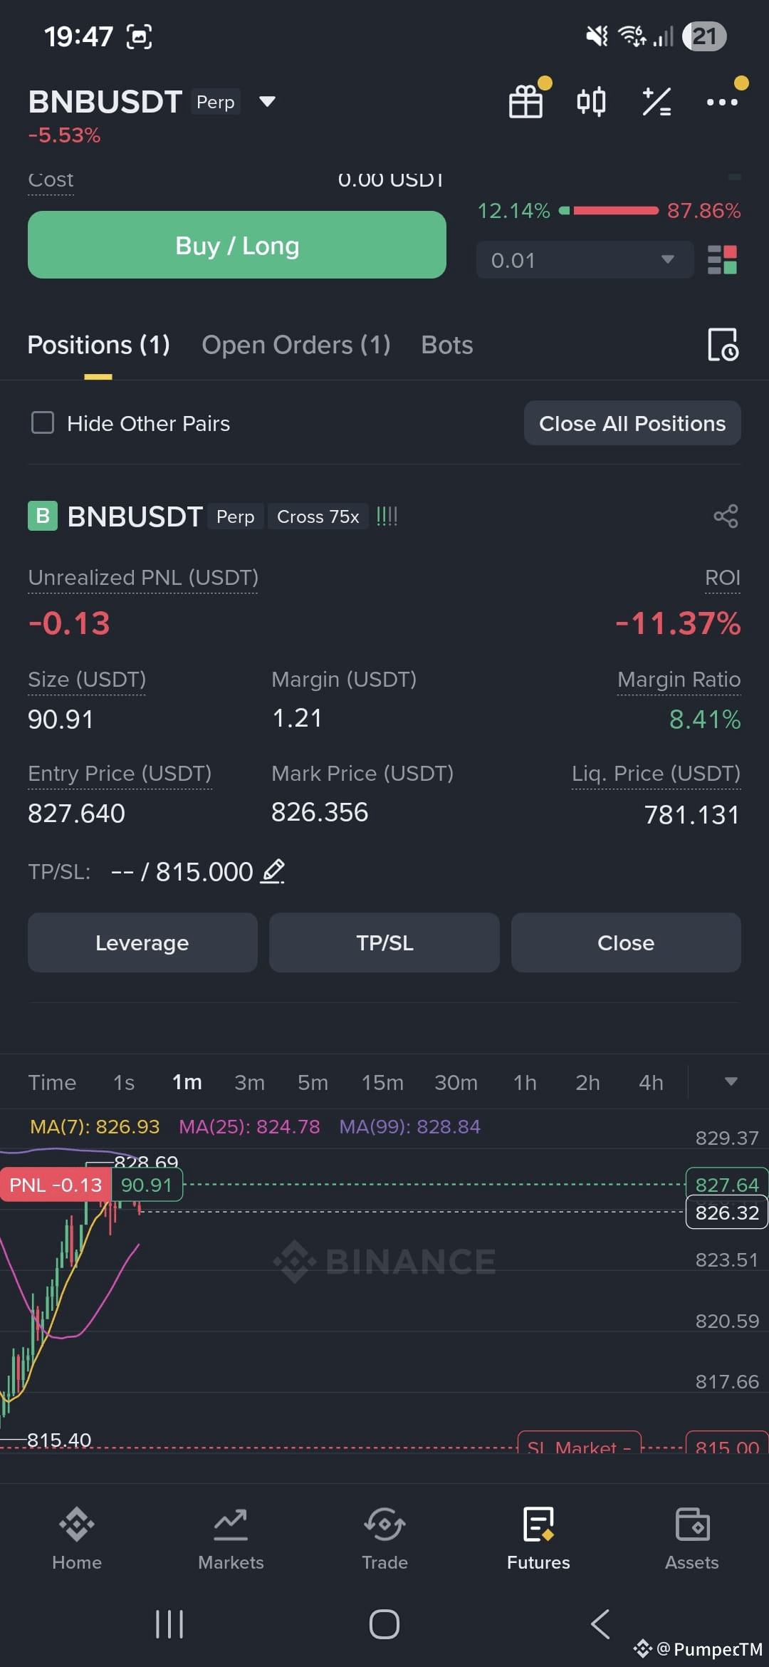This screenshot has width=769, height=1667.
Task: Go to the Home tab
Action: click(77, 1537)
